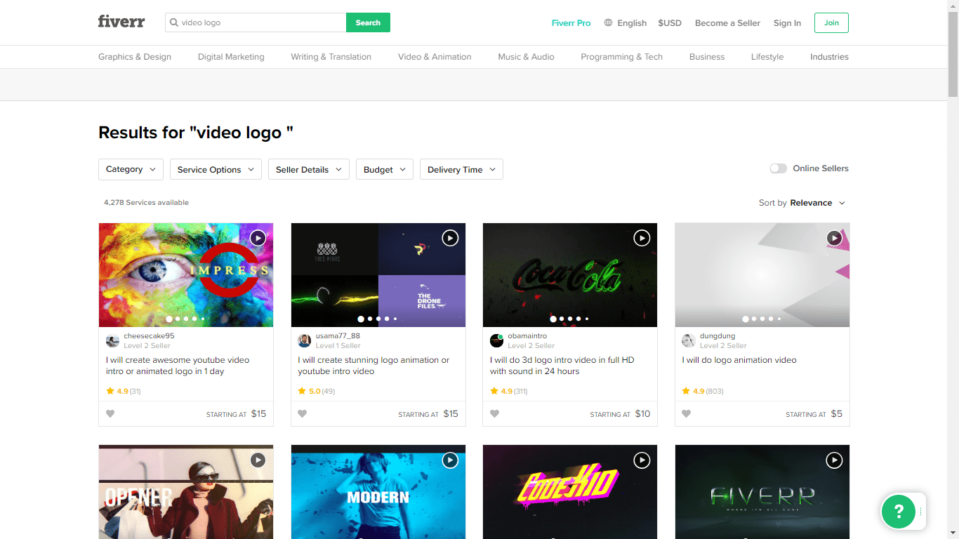
Task: Open gig title 'I will do logo animation video'
Action: (739, 360)
